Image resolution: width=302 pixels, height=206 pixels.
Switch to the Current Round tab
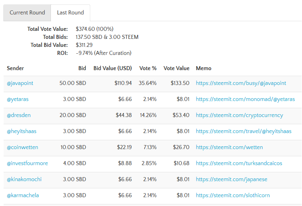tap(27, 12)
